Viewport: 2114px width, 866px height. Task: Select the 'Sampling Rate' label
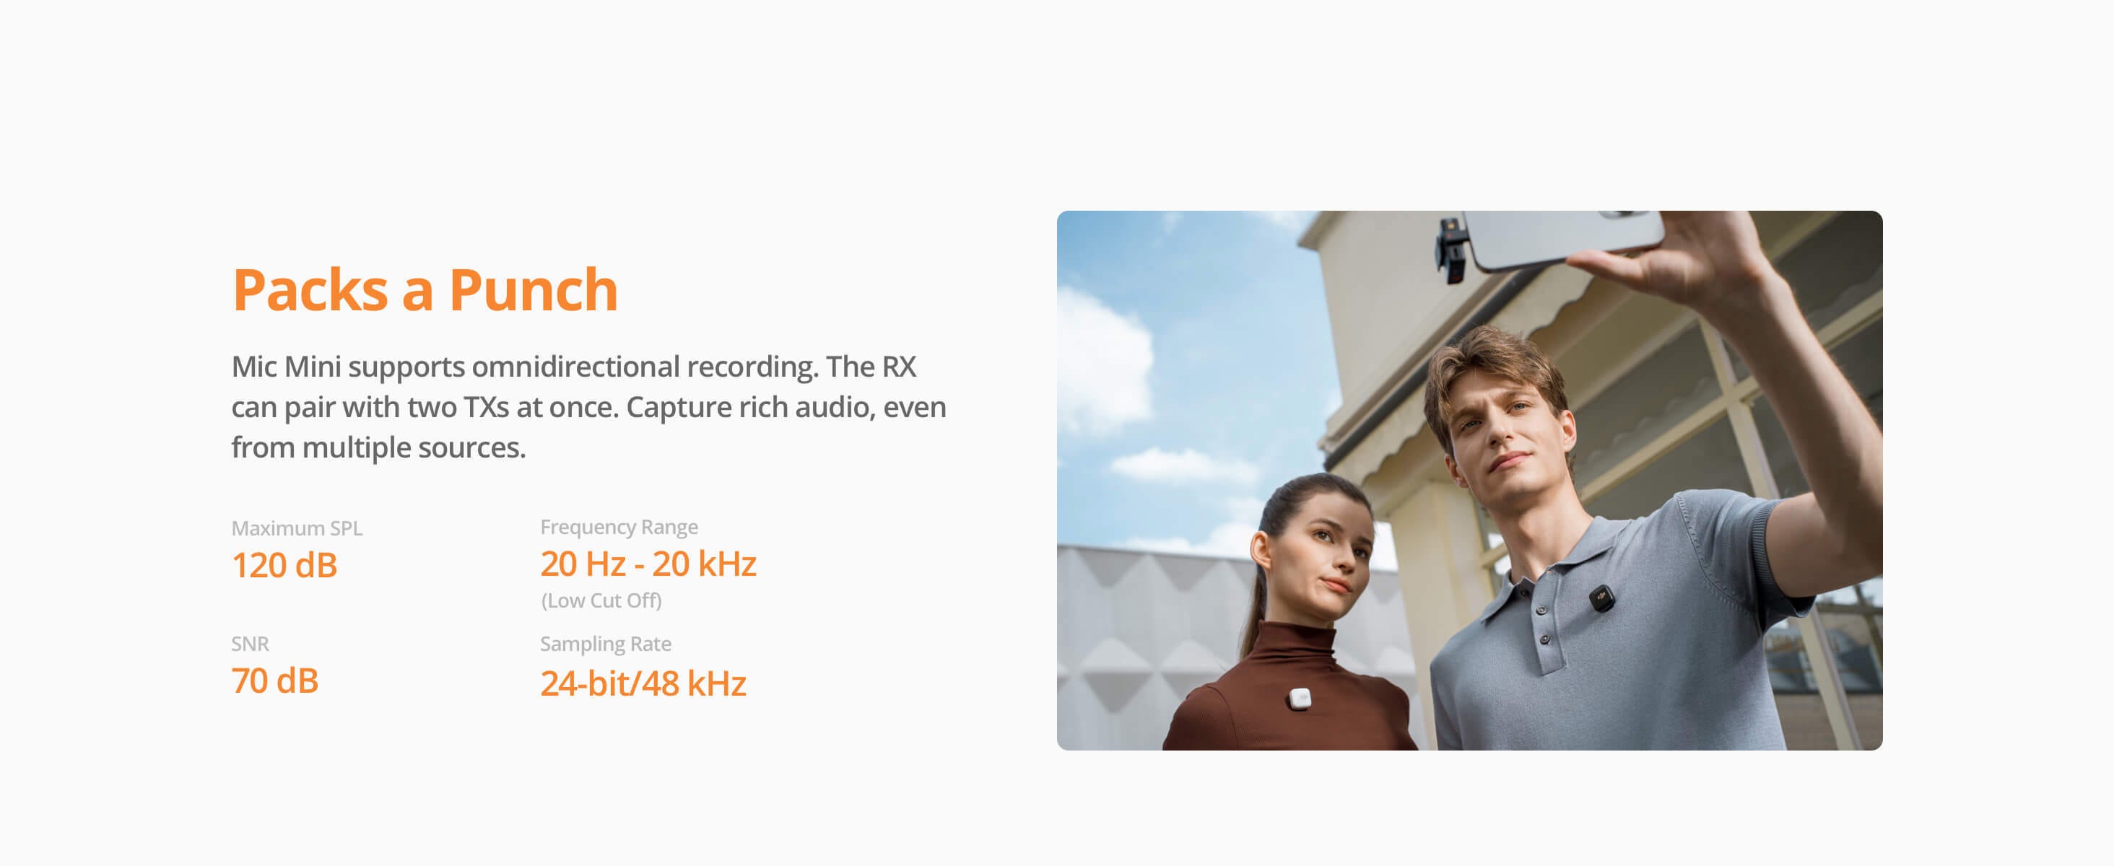click(x=605, y=644)
